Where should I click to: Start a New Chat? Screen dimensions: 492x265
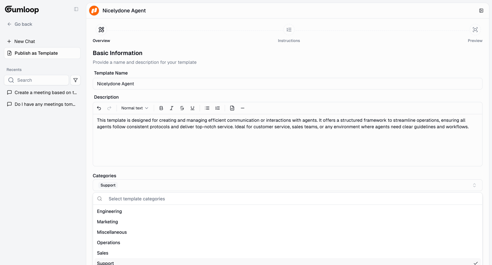(x=21, y=41)
